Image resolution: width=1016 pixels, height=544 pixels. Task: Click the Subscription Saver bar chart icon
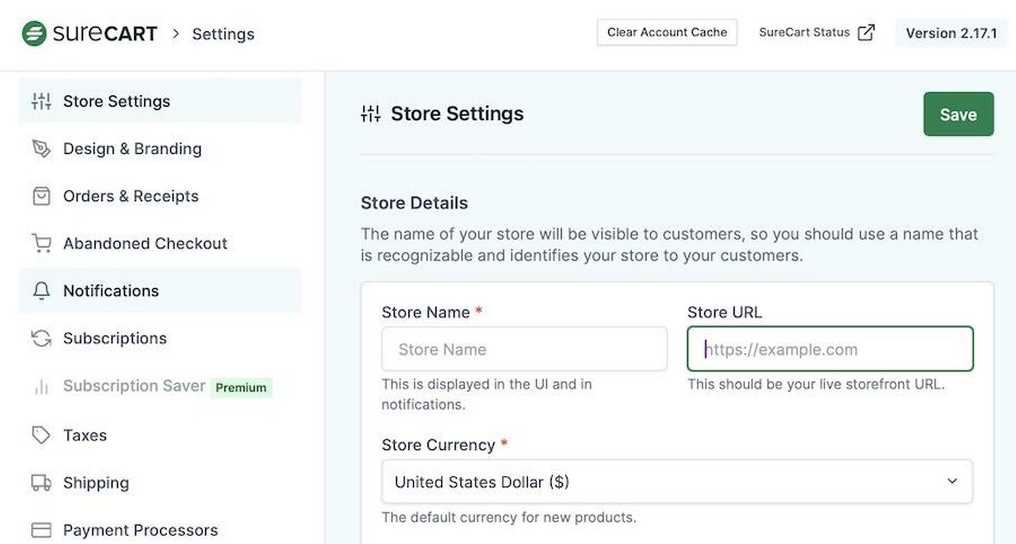[41, 386]
